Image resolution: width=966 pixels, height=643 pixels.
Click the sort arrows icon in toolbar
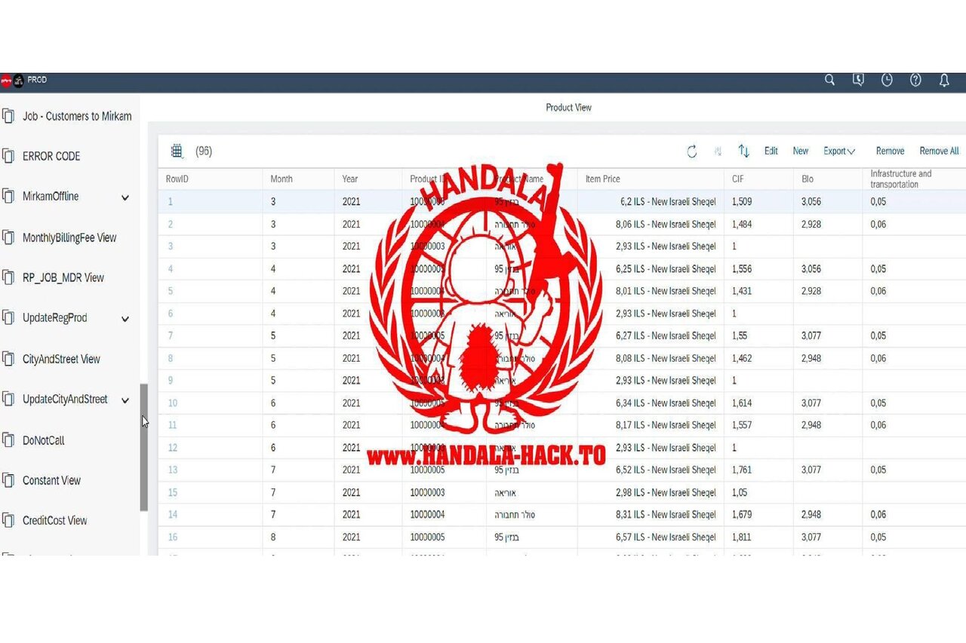click(x=743, y=152)
